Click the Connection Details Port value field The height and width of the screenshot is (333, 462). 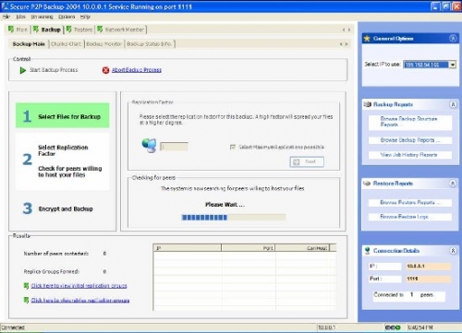[429, 279]
